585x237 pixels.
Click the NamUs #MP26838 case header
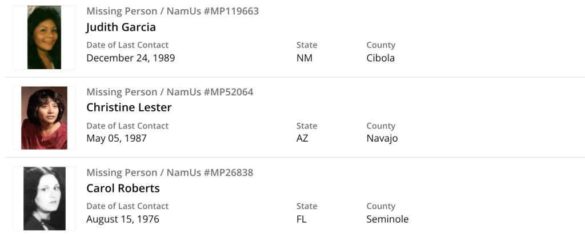[170, 172]
